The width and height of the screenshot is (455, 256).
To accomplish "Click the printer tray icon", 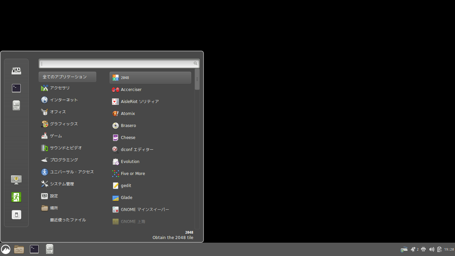I will click(423, 249).
